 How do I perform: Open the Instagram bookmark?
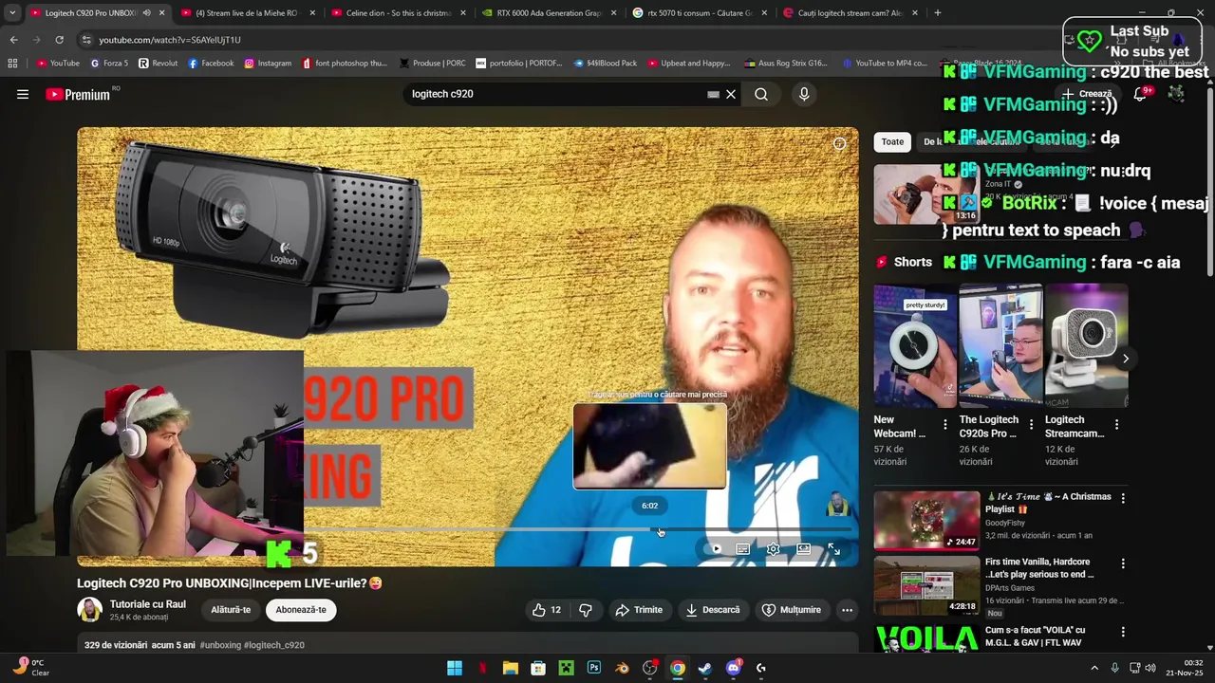268,64
